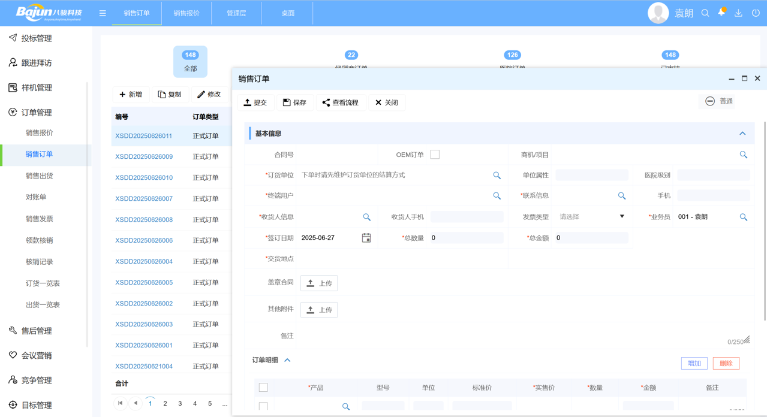767x417 pixels.
Task: Check the first product row in 订单明细
Action: click(263, 406)
